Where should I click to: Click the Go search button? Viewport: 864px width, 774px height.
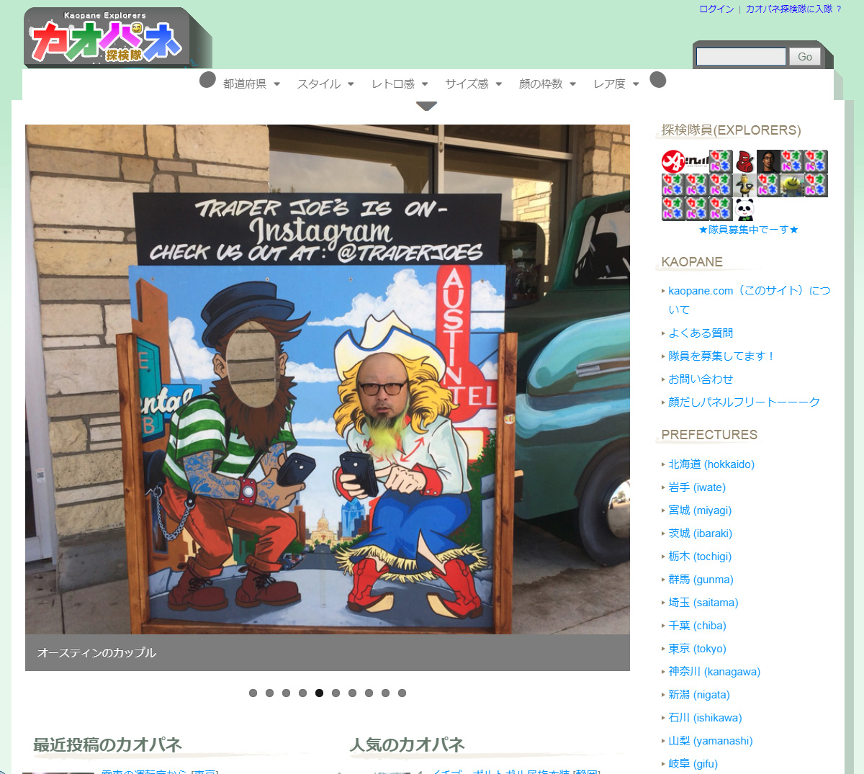click(805, 57)
